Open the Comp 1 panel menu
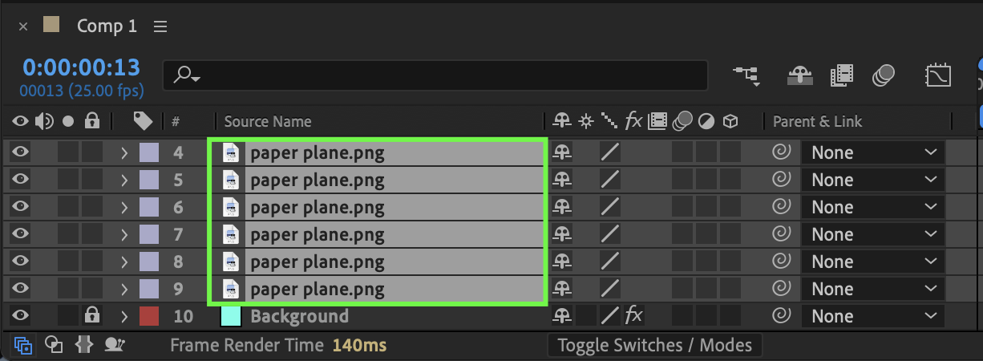This screenshot has height=361, width=983. point(160,26)
